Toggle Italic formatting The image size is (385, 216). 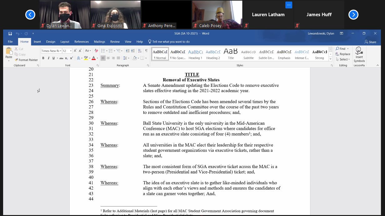[x=49, y=58]
